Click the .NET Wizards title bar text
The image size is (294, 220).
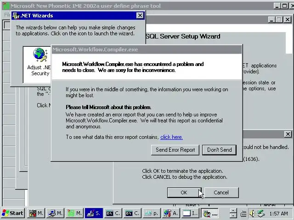(x=37, y=16)
